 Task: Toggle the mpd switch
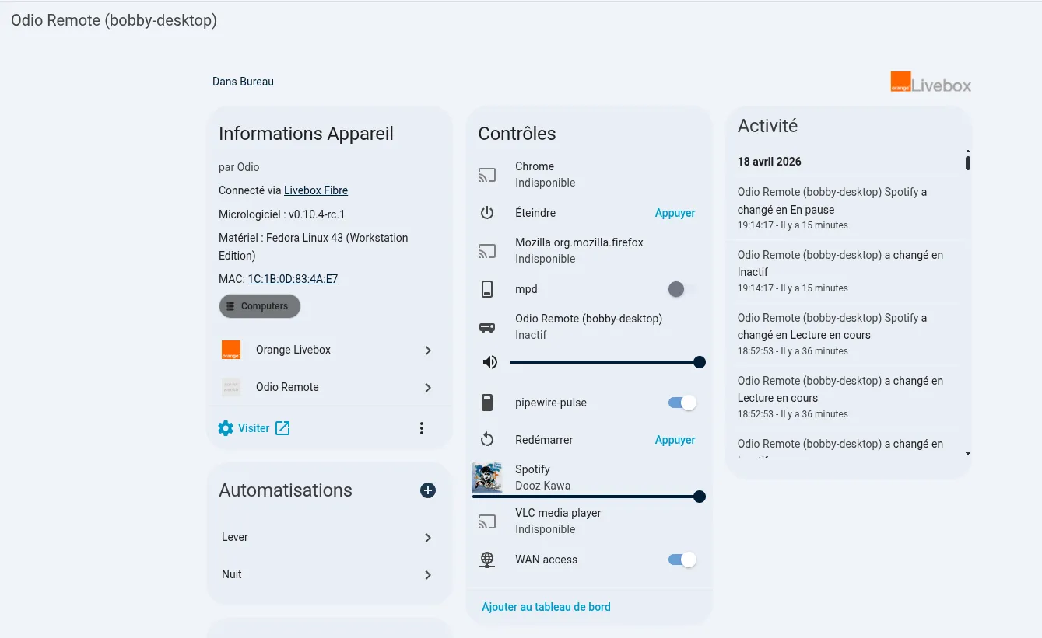(682, 289)
